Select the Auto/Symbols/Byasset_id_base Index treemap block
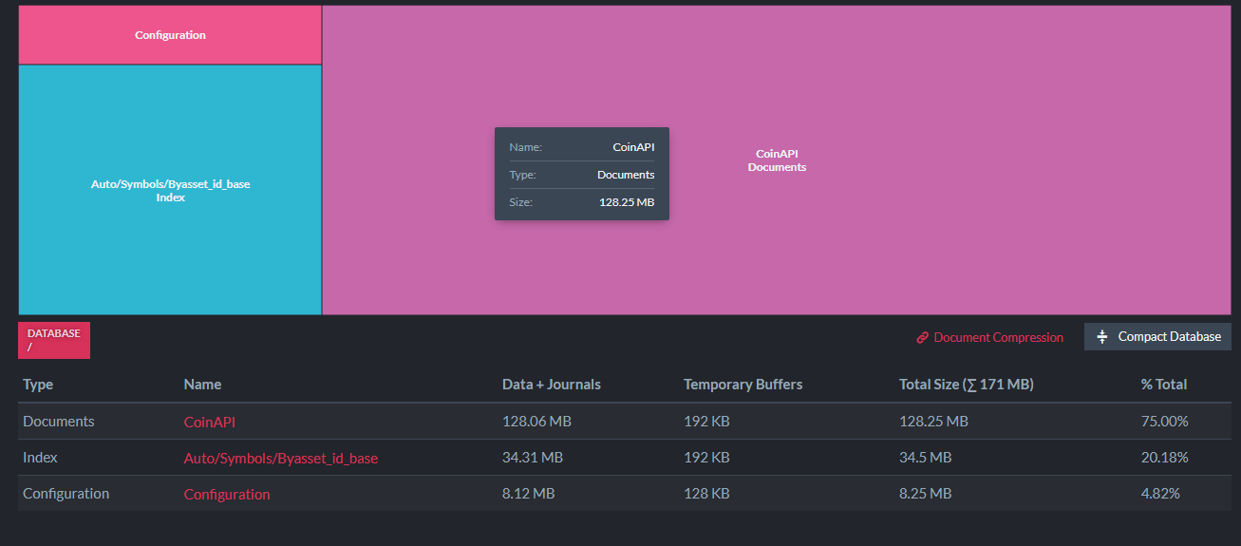Screen dimensions: 1241x546 tap(170, 190)
